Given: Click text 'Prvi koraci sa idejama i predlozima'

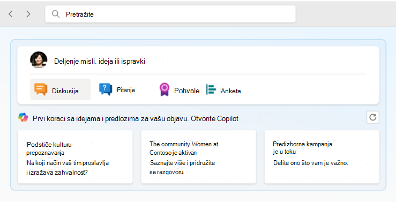Looking at the screenshot, I should pyautogui.click(x=86, y=118).
